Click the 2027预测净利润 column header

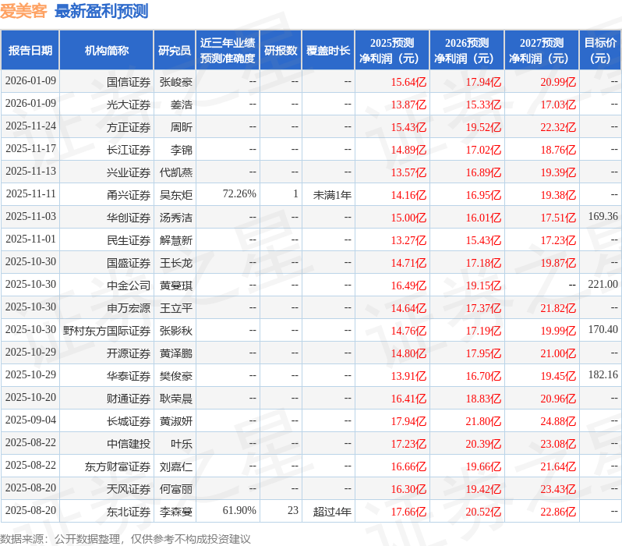coord(542,51)
